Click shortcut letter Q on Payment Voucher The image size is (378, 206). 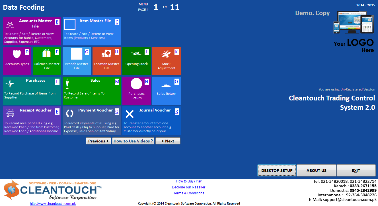pos(117,112)
